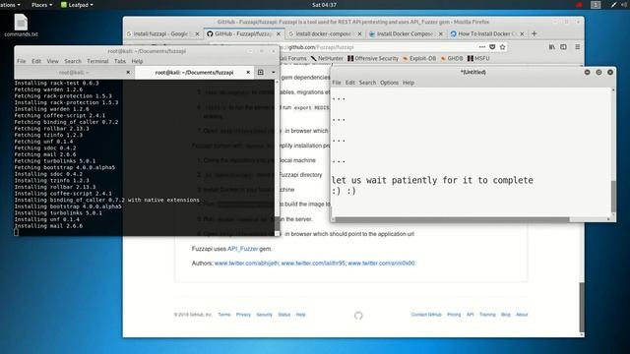Add a new terminal tab with the plus icon
This screenshot has width=630, height=354.
260,72
